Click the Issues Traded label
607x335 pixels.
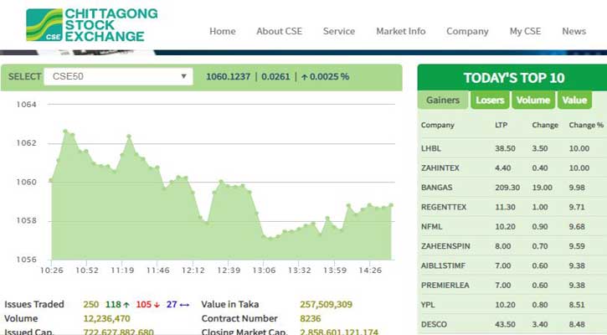(34, 304)
